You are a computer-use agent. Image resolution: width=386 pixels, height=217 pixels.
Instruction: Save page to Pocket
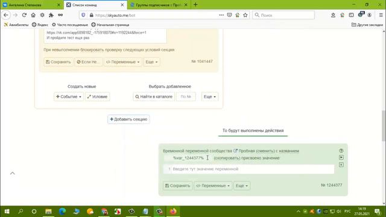[229, 15]
